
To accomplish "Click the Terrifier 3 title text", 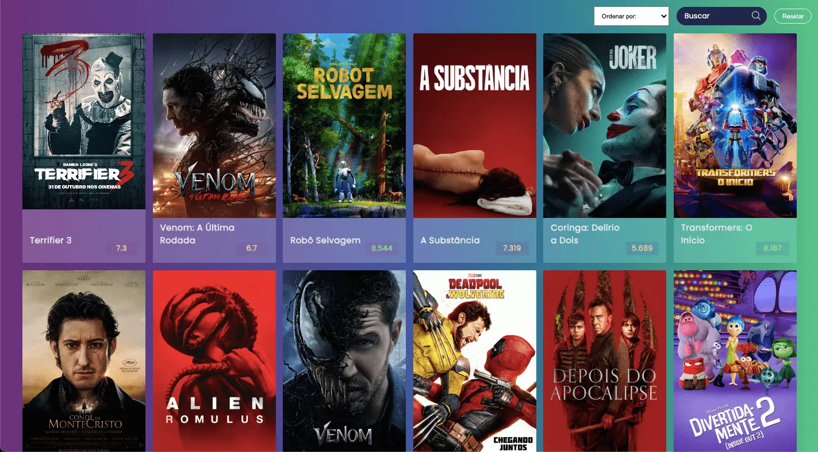I will (51, 240).
